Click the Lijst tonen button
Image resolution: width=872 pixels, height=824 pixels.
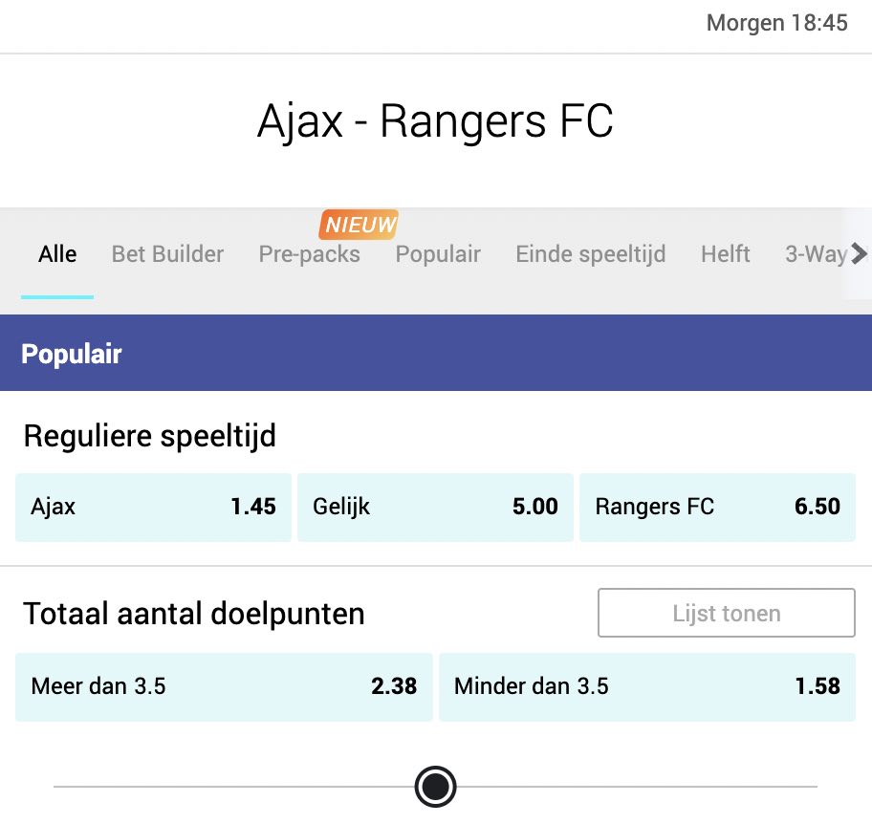pos(727,613)
